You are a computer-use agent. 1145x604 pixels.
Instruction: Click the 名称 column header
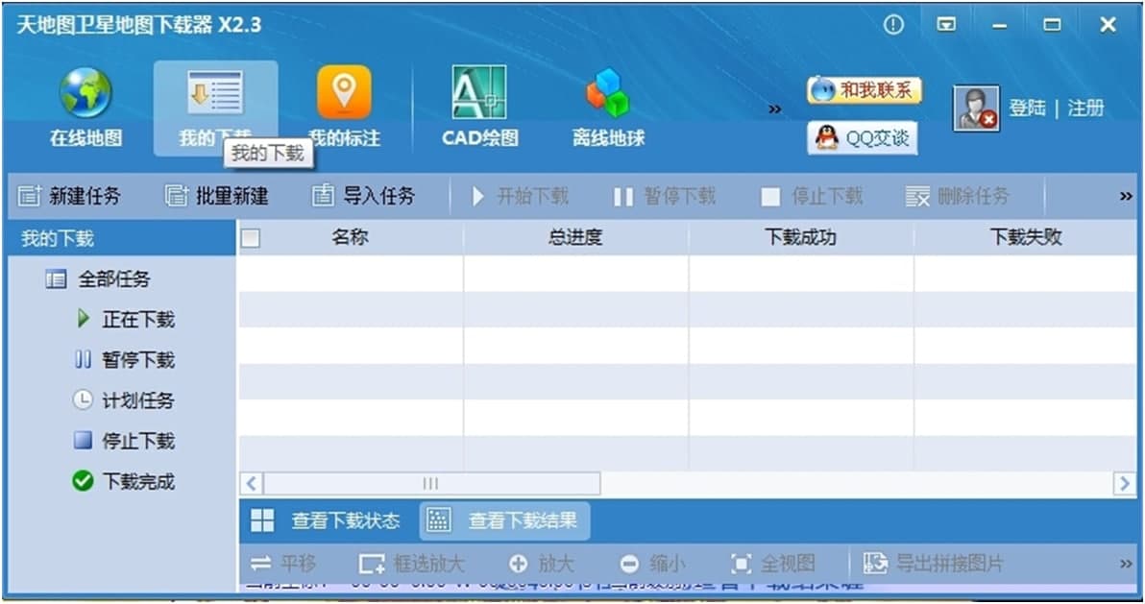click(350, 237)
